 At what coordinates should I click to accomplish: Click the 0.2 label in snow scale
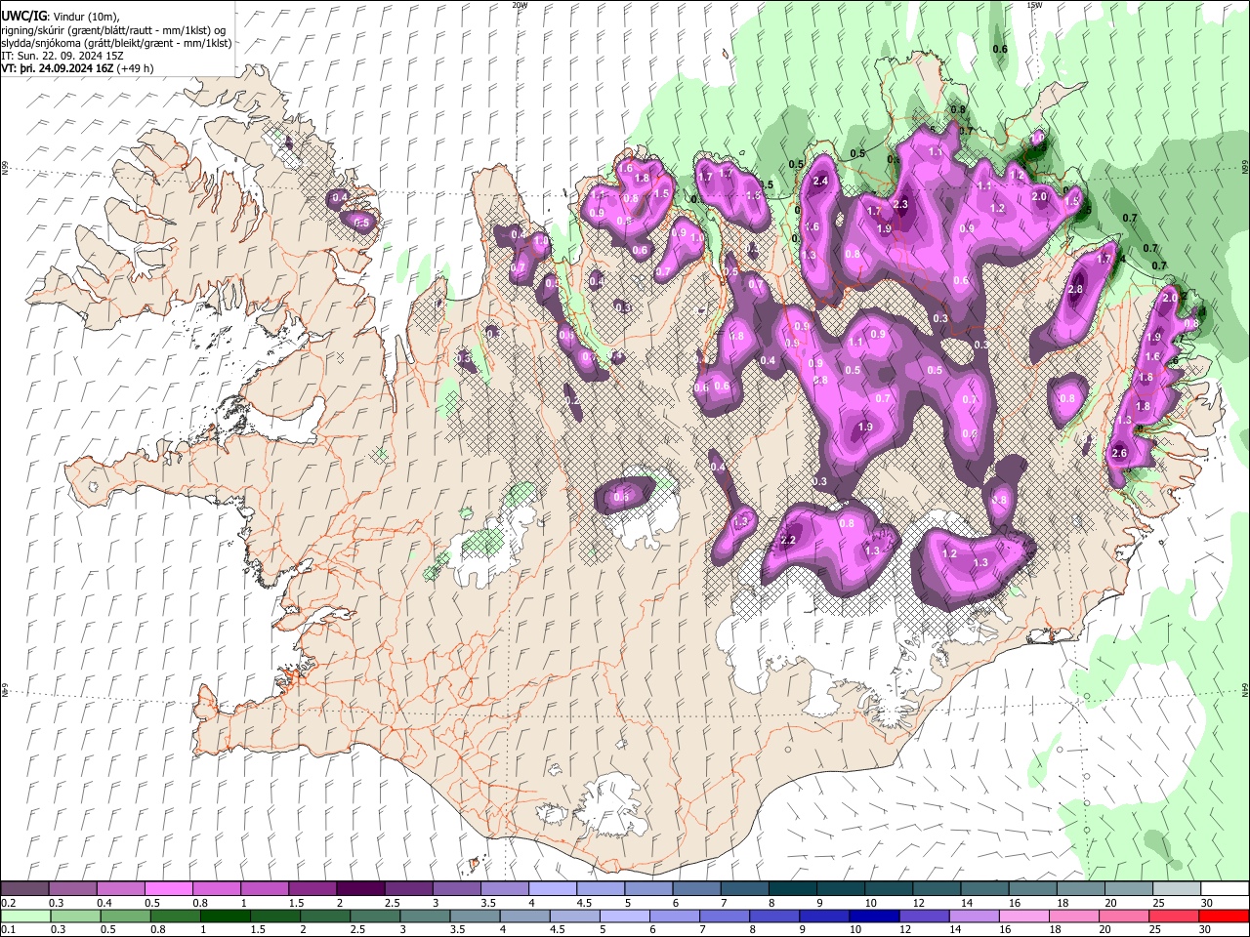pos(7,903)
